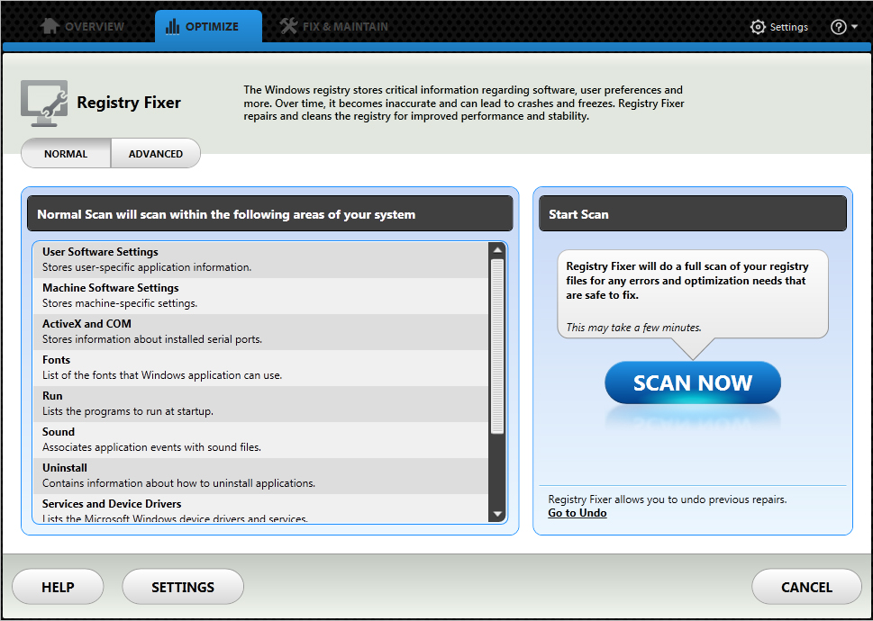Click the Registry Fixer monitor wrench icon
873x621 pixels.
point(43,103)
